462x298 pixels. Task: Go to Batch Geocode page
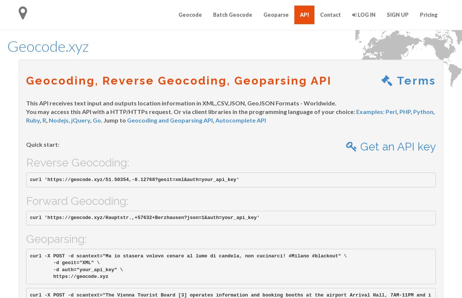point(232,15)
